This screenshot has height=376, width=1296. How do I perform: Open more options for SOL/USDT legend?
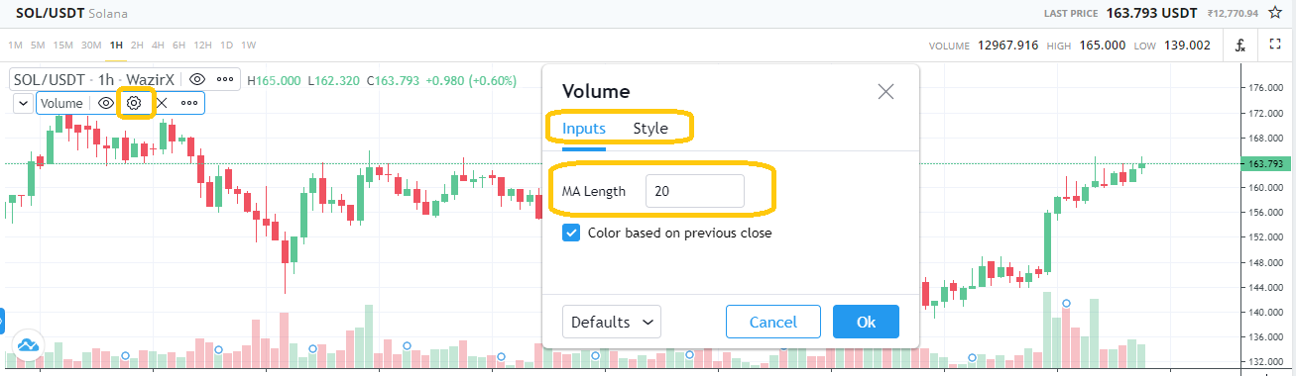pyautogui.click(x=225, y=79)
